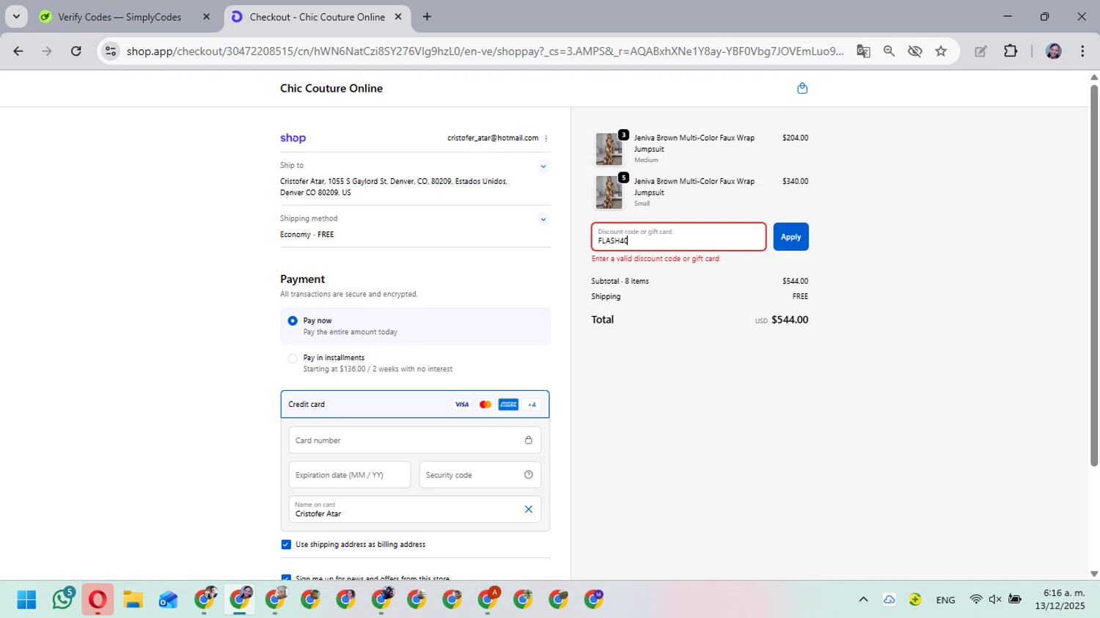Apply the discount code
This screenshot has height=618, width=1100.
(791, 237)
